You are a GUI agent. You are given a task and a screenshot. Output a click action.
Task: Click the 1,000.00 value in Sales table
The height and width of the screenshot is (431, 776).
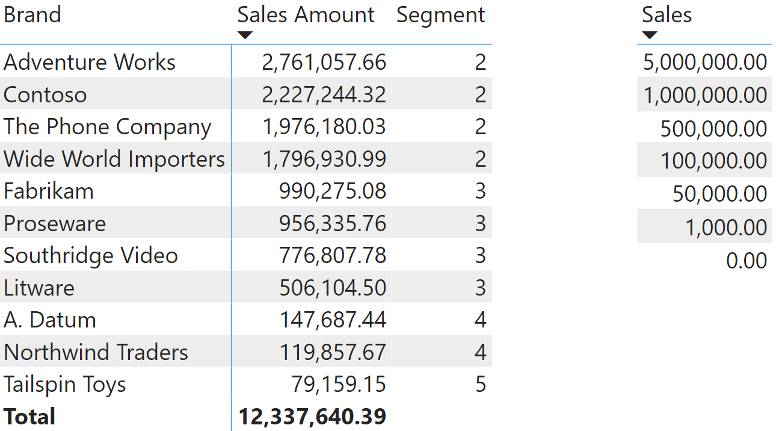726,227
